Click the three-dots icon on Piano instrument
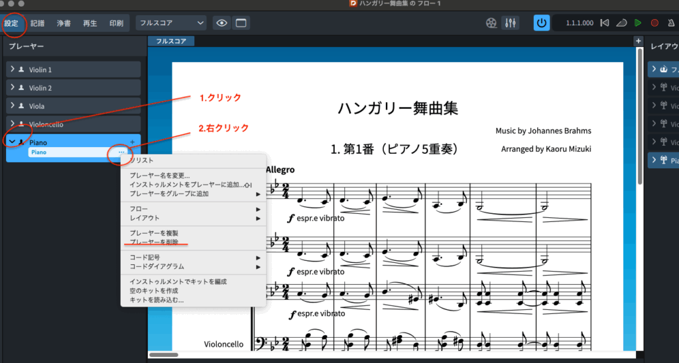The image size is (679, 363). tap(121, 152)
